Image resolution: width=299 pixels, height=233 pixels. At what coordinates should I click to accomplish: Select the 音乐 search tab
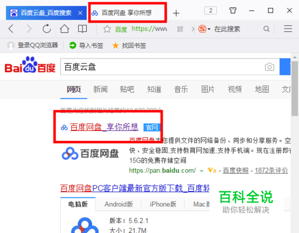point(181,89)
